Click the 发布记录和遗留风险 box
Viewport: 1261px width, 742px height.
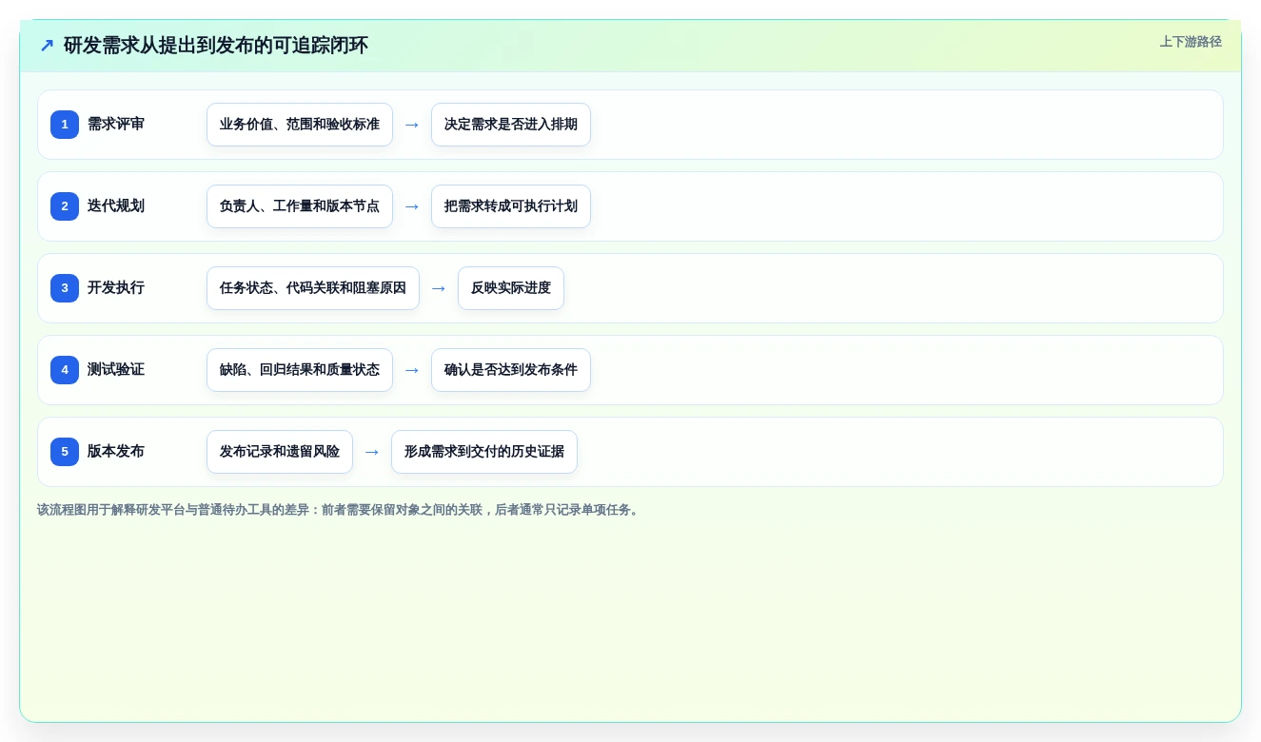point(280,452)
